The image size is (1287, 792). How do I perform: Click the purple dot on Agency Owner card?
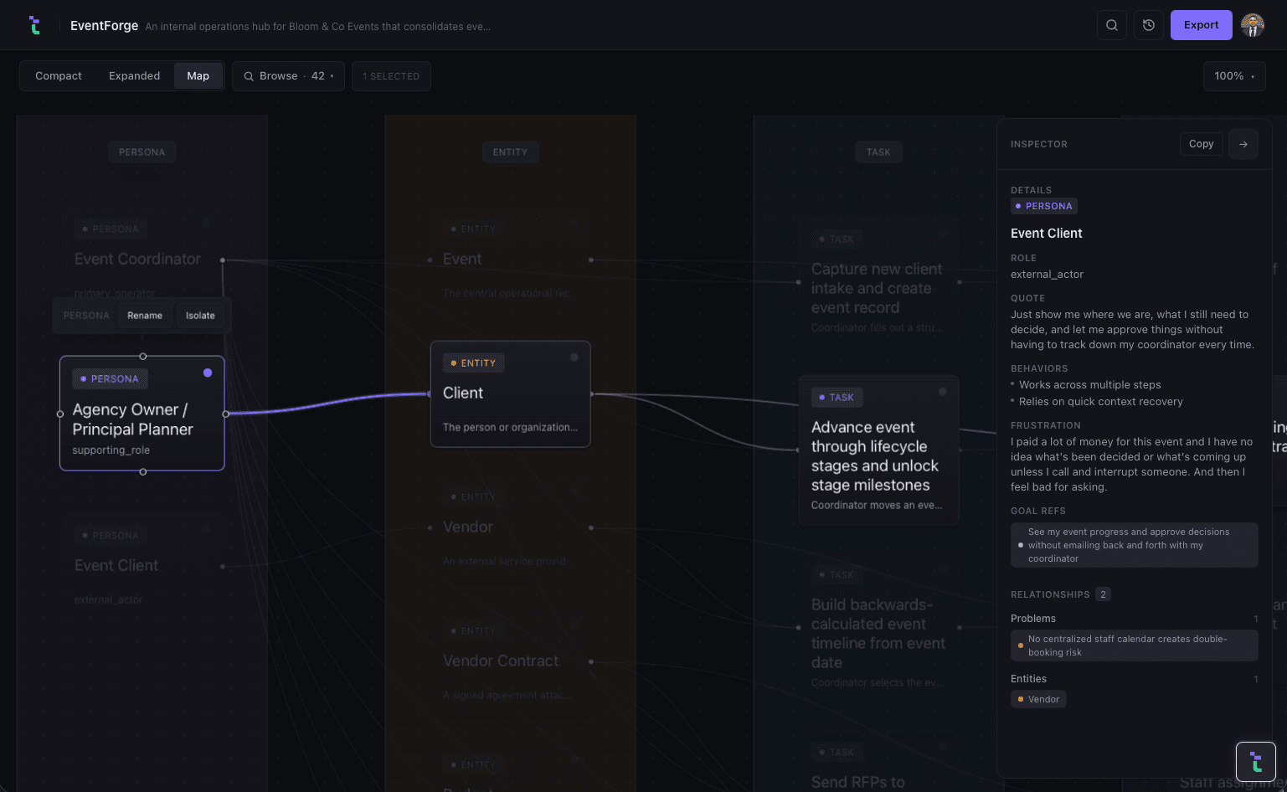(x=208, y=373)
